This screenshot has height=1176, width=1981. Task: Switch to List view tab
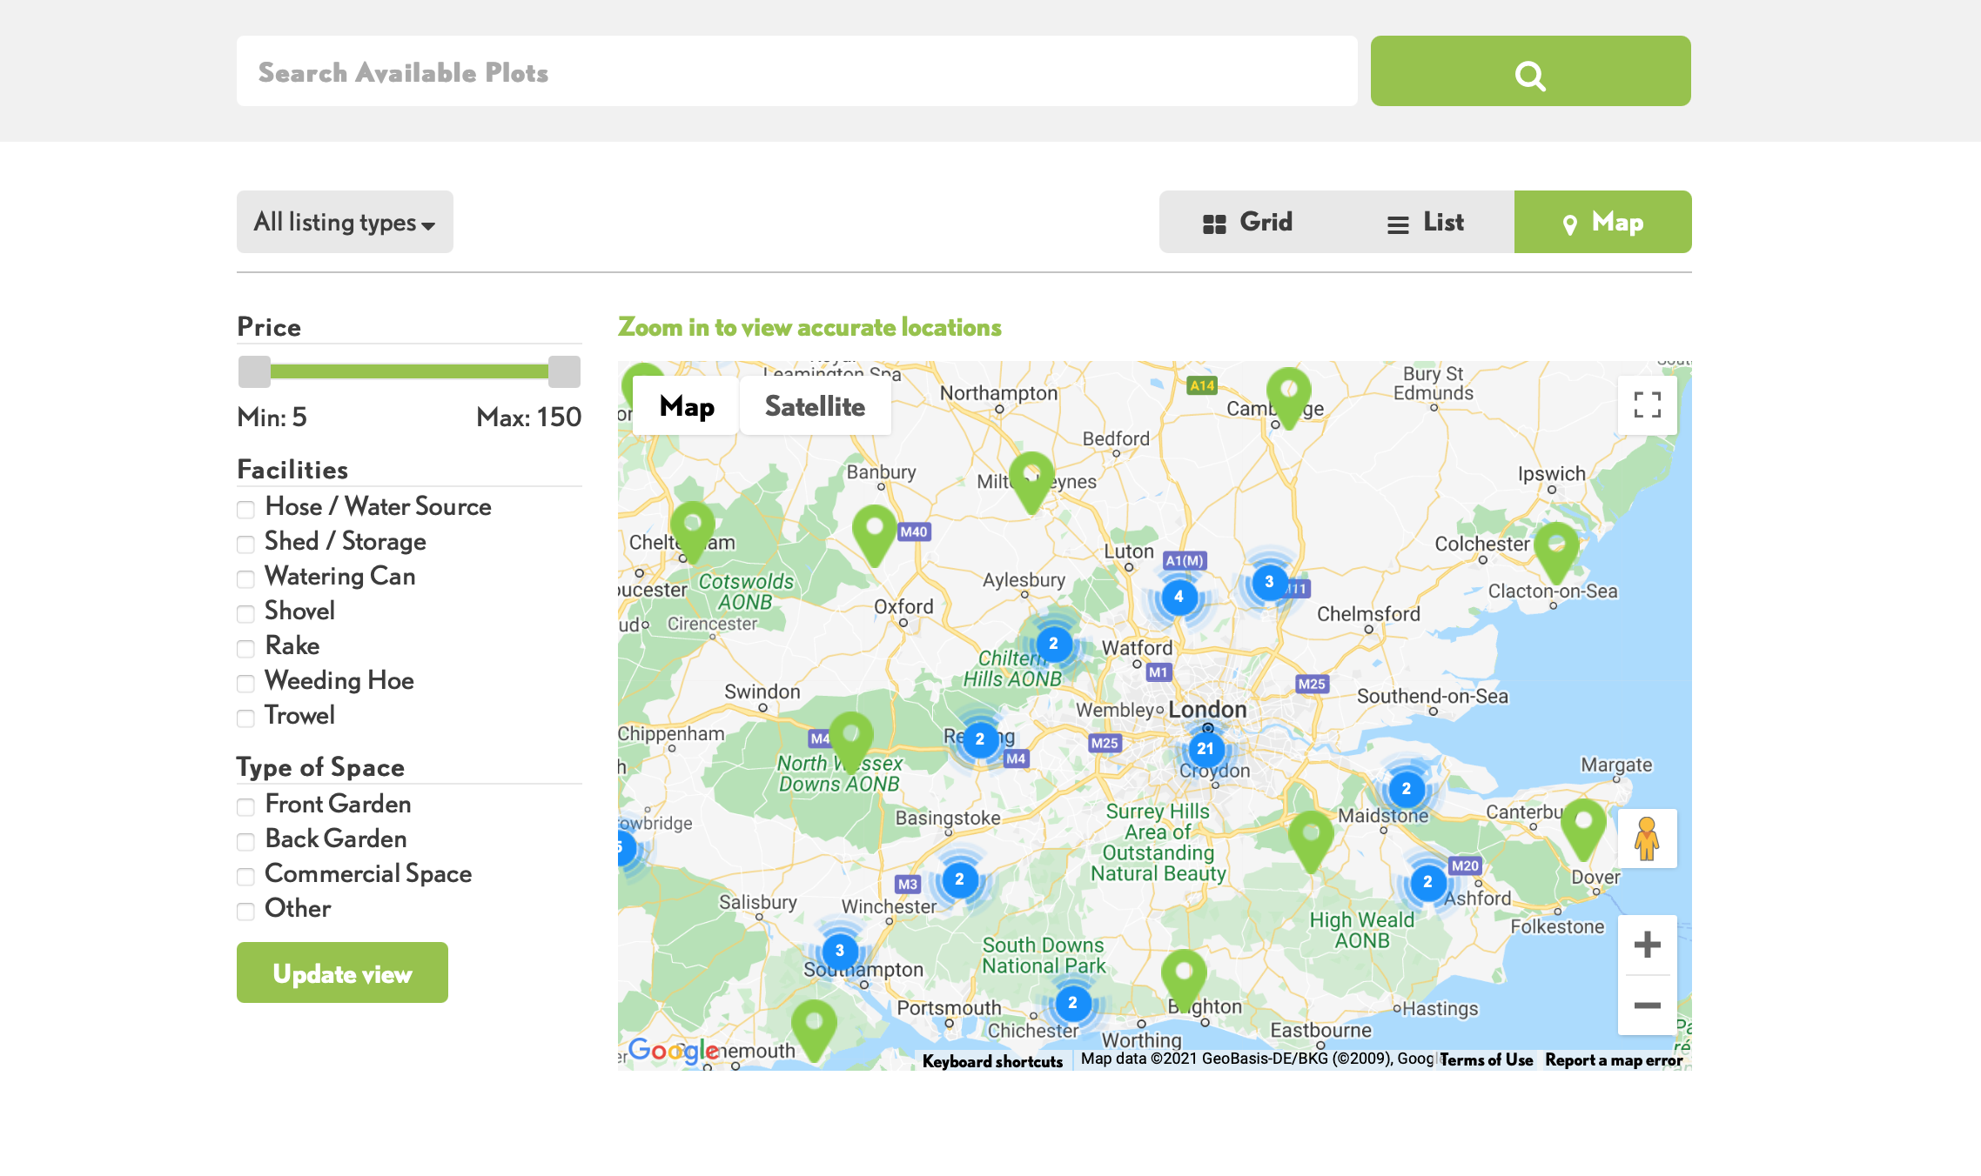1426,223
